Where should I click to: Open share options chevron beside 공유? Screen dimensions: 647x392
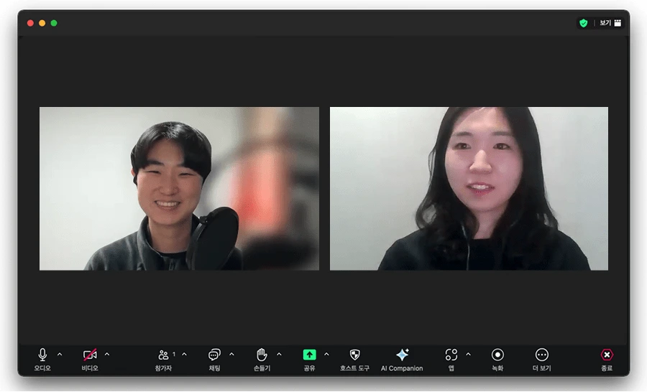pyautogui.click(x=326, y=354)
